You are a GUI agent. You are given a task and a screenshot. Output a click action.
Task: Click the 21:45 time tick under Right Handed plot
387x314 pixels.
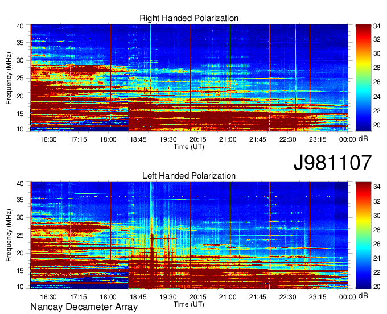click(x=258, y=139)
